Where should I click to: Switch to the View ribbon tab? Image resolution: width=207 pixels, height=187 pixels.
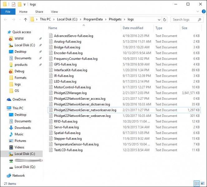pyautogui.click(x=54, y=12)
